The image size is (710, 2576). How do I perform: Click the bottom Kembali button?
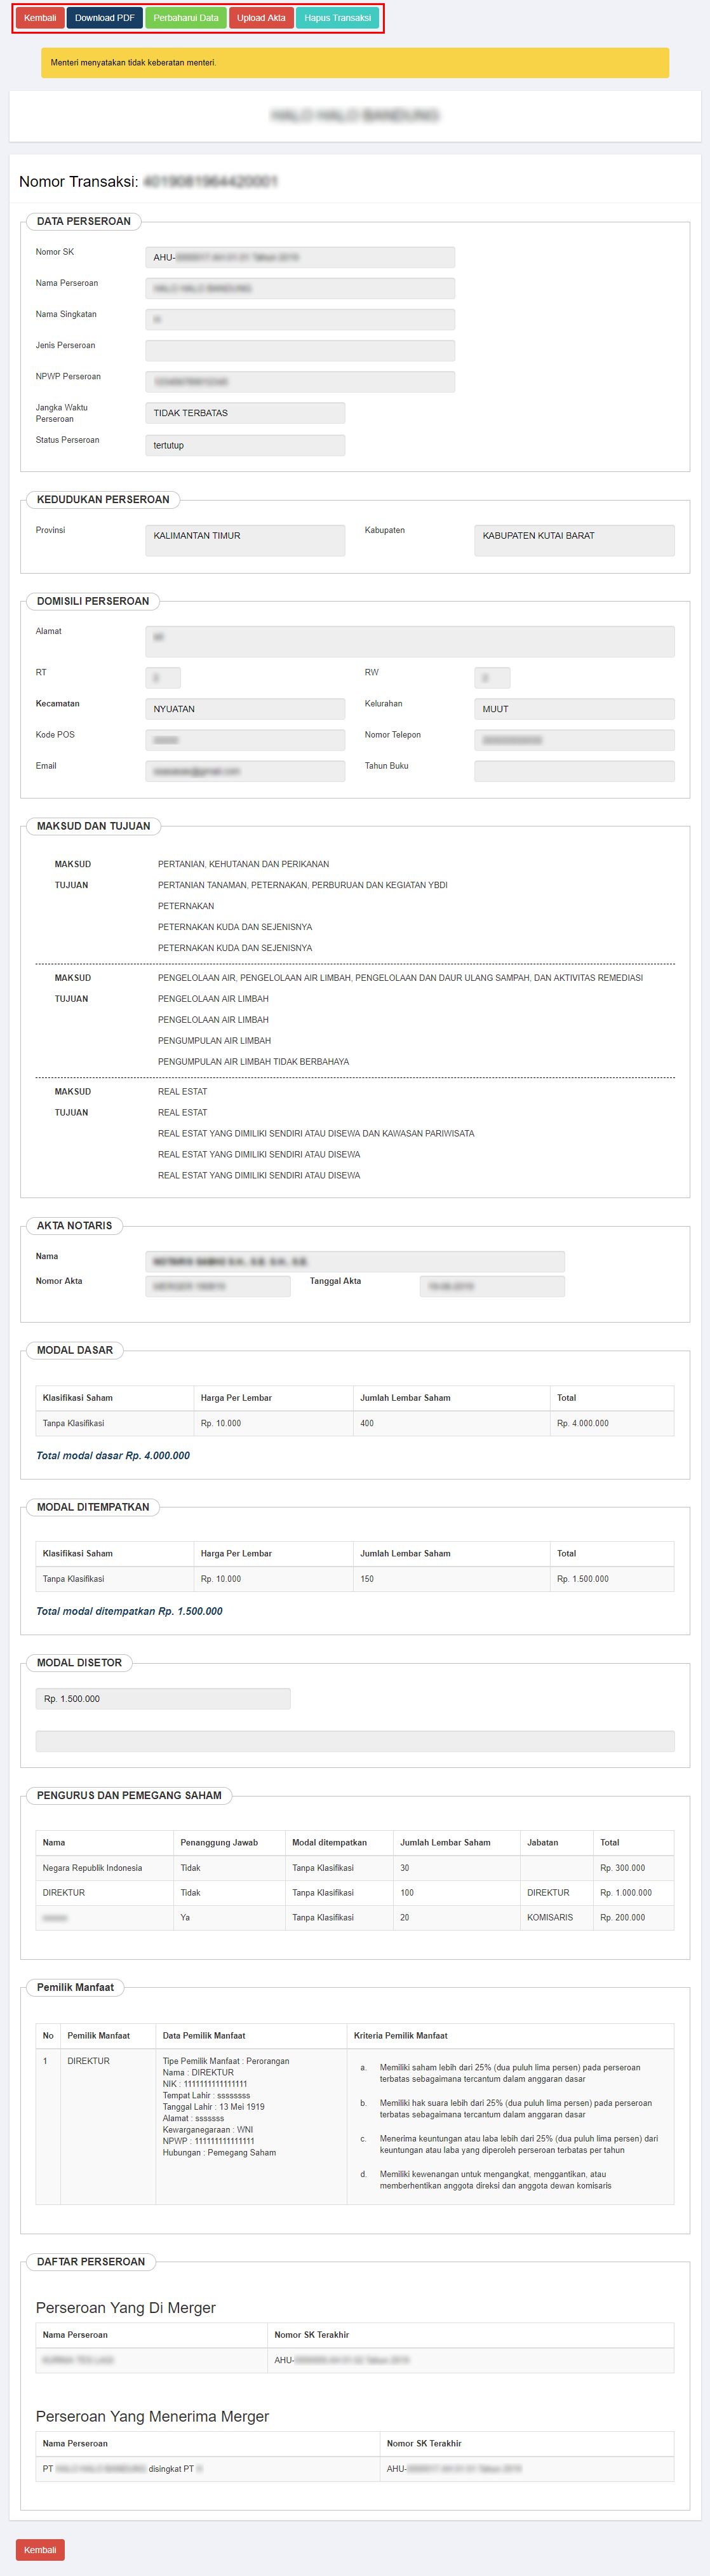click(40, 2549)
